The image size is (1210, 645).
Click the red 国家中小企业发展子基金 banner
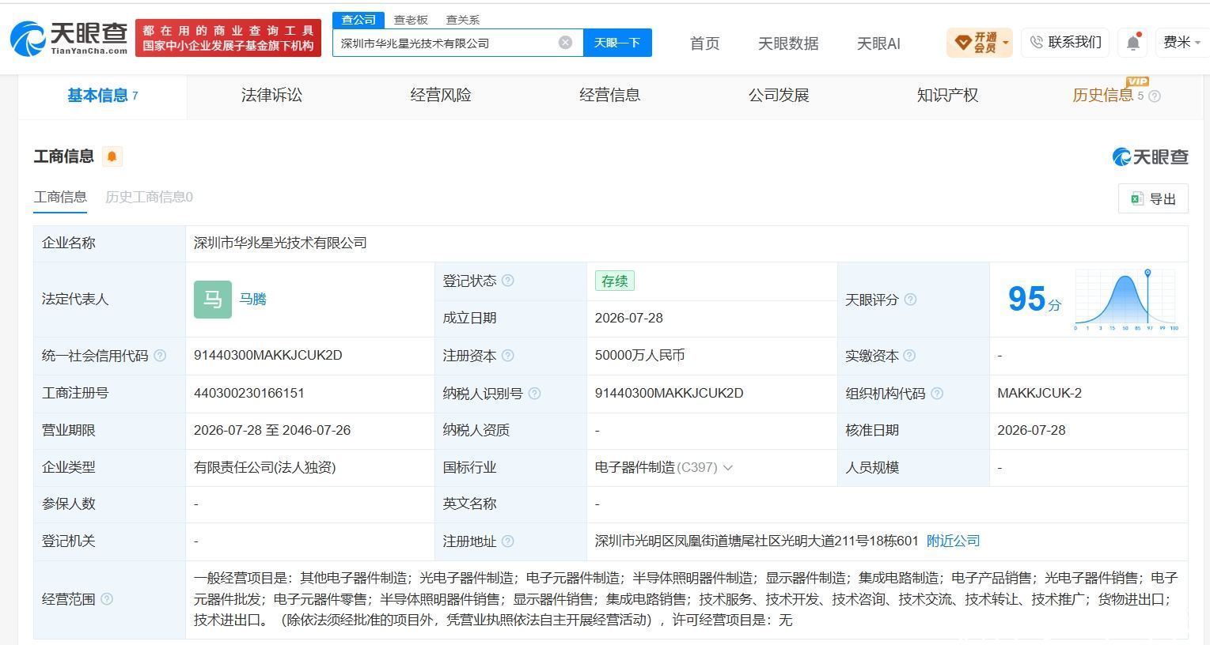pyautogui.click(x=229, y=38)
